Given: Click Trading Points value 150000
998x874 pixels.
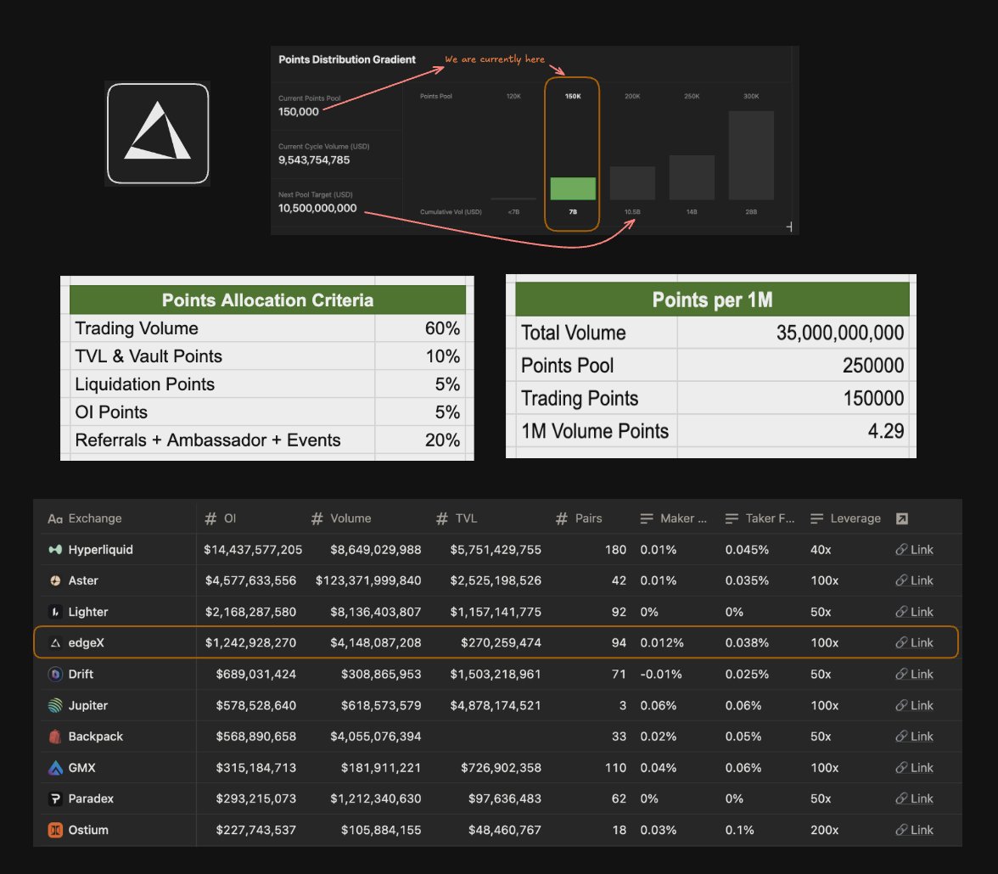Looking at the screenshot, I should 873,399.
